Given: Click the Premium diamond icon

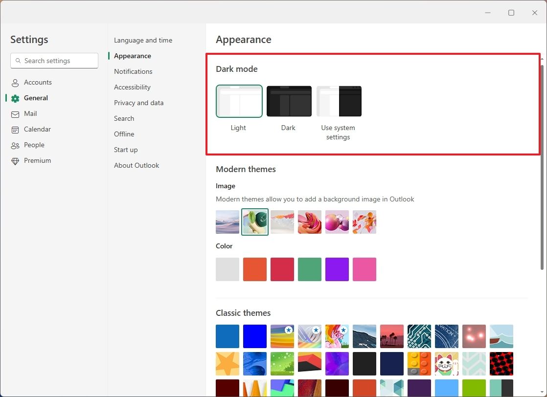Looking at the screenshot, I should [16, 160].
